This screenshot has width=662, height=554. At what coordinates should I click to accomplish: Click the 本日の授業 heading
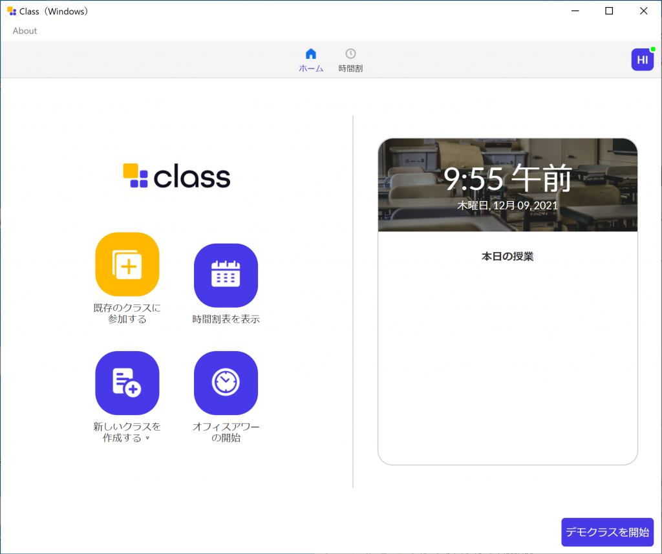pyautogui.click(x=507, y=256)
